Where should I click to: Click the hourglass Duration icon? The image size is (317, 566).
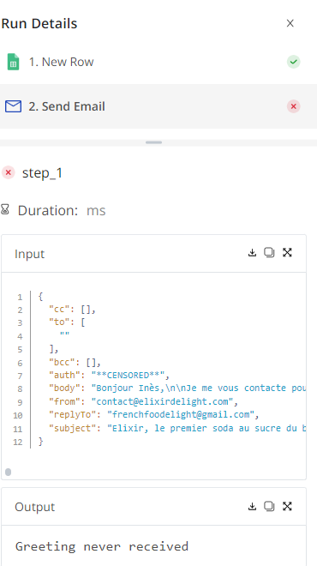pyautogui.click(x=4, y=209)
